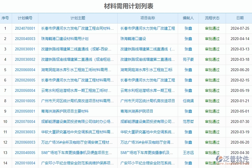Select editor 范思哲 in row 10
Screen dimensions: 252x168
[x=189, y=122]
